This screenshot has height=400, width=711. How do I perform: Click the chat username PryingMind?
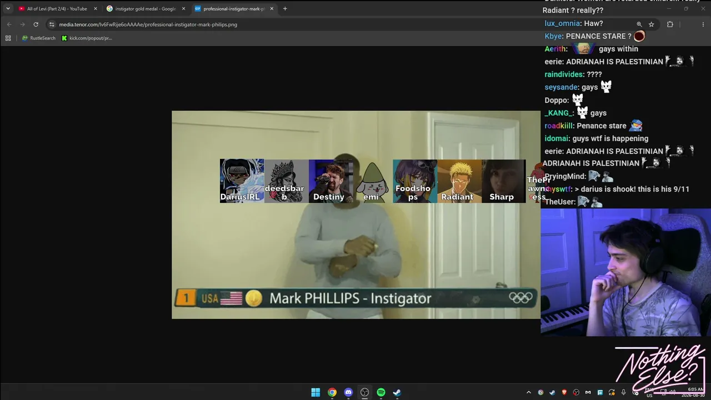coord(565,176)
